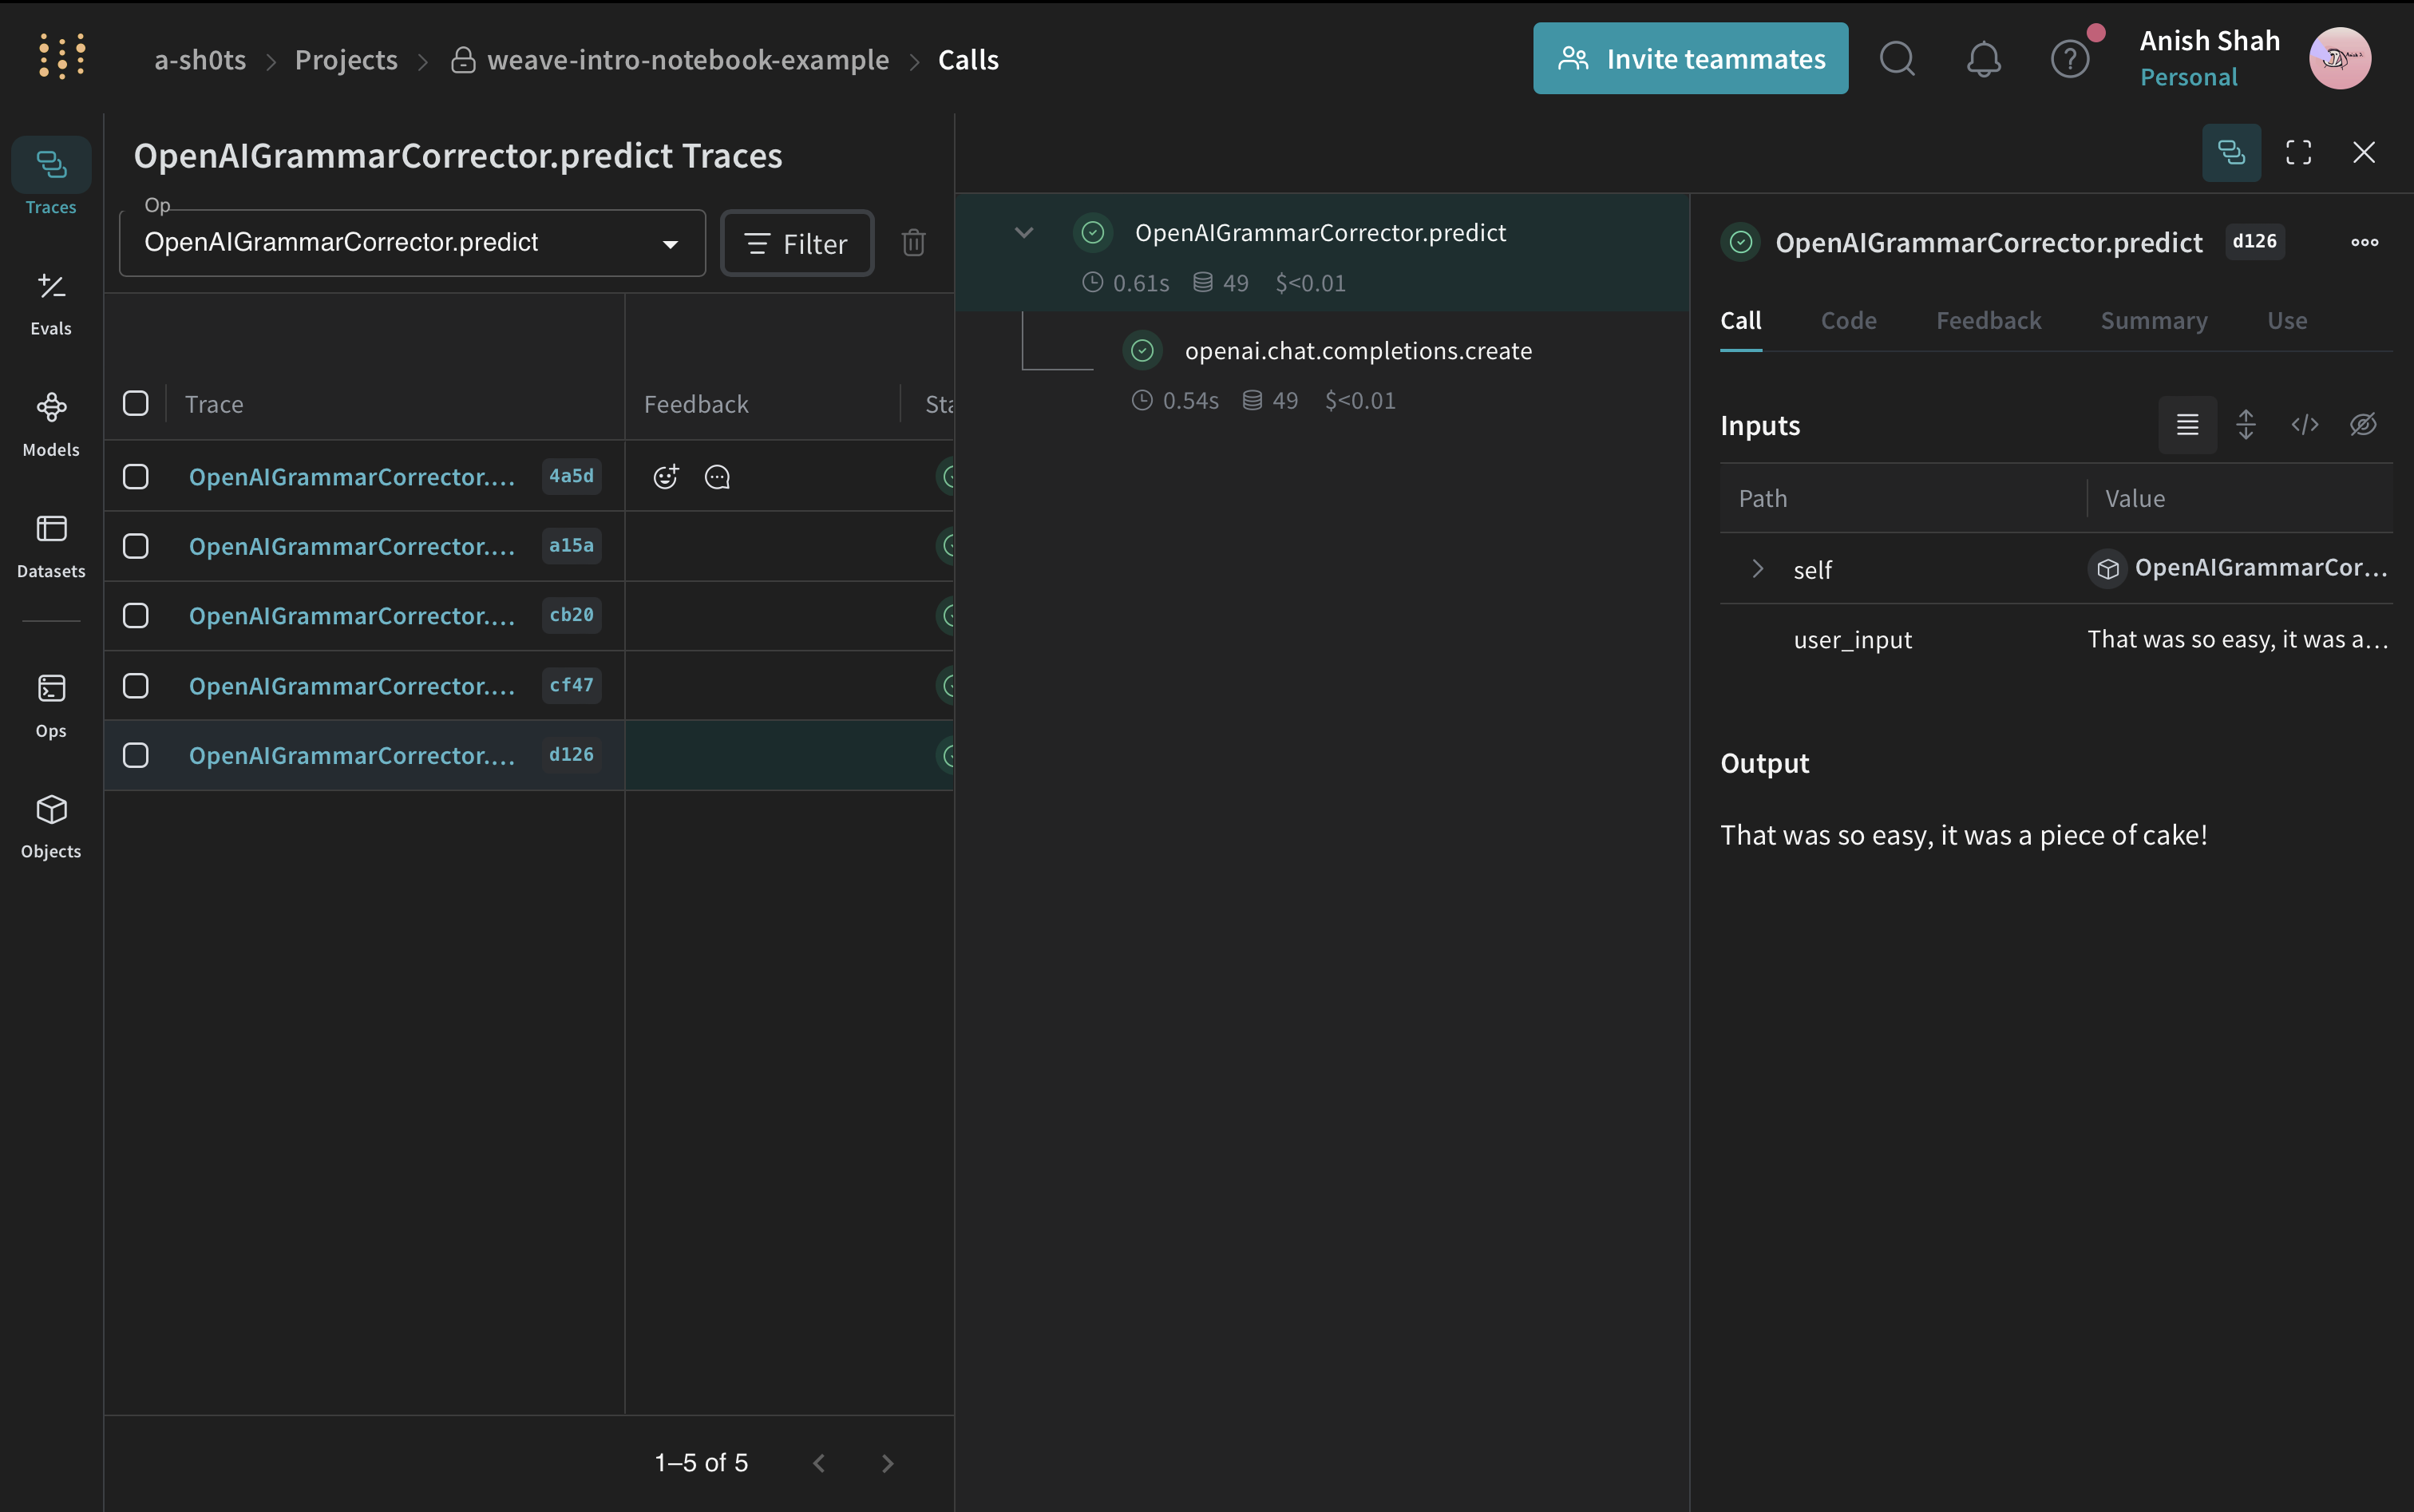Click the lock icon beside weave-intro-notebook-example
The height and width of the screenshot is (1512, 2414).
(462, 60)
